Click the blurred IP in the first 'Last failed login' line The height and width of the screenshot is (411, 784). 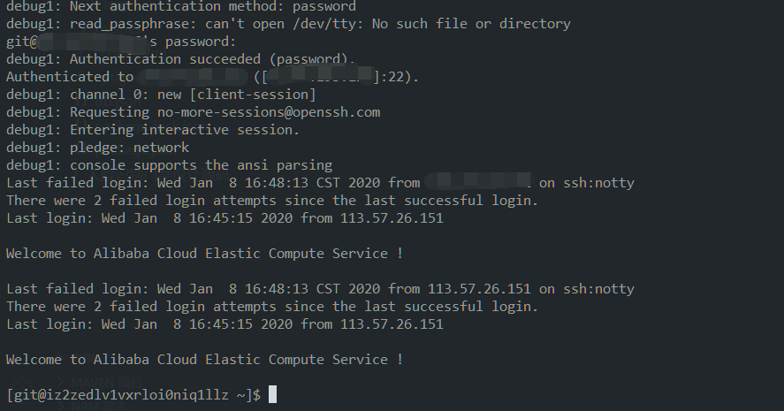(x=478, y=181)
